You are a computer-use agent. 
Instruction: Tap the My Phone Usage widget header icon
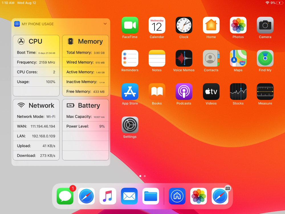pos(17,24)
